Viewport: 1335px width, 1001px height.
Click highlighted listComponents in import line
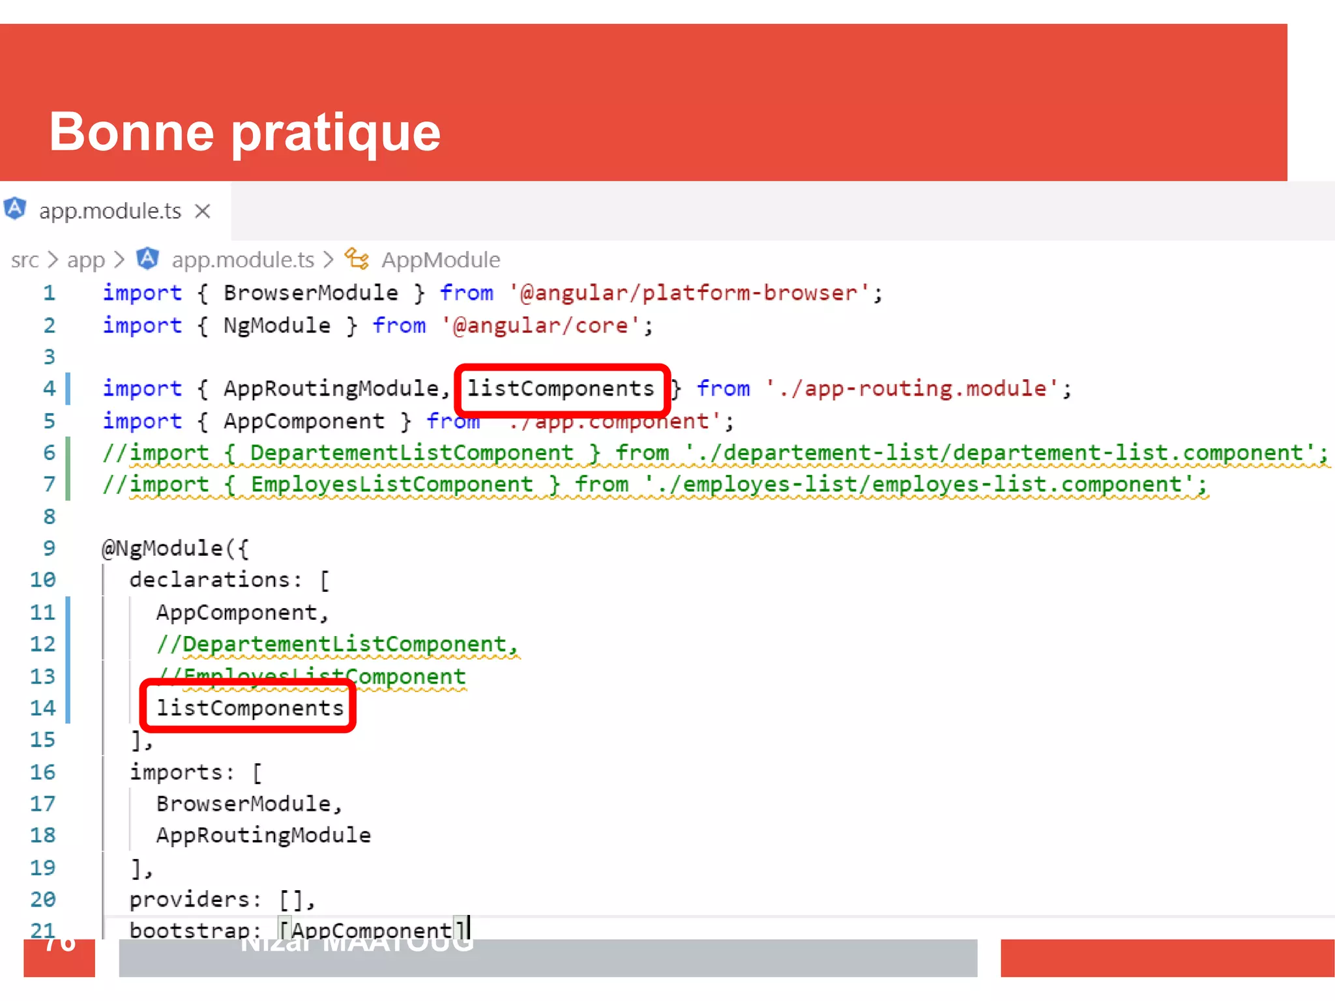(561, 388)
